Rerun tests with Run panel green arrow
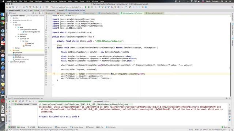234x131 pixels. point(10,101)
